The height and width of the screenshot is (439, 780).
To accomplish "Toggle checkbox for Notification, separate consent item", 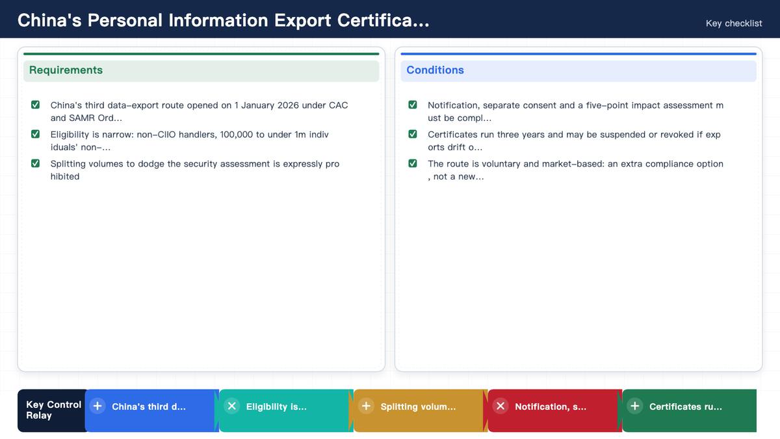I will point(413,105).
